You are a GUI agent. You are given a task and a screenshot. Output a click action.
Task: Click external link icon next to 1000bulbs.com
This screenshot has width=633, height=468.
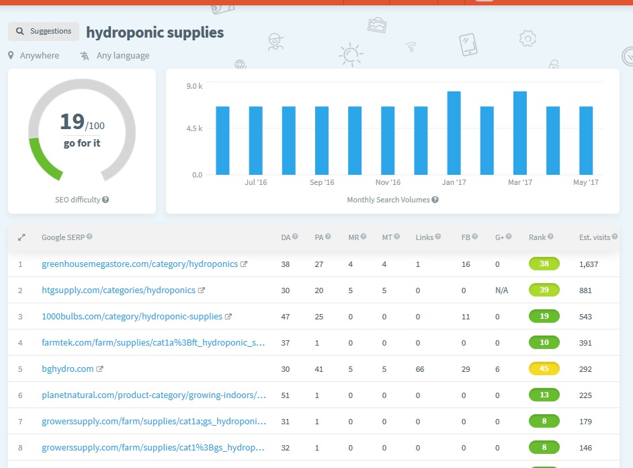coord(228,317)
